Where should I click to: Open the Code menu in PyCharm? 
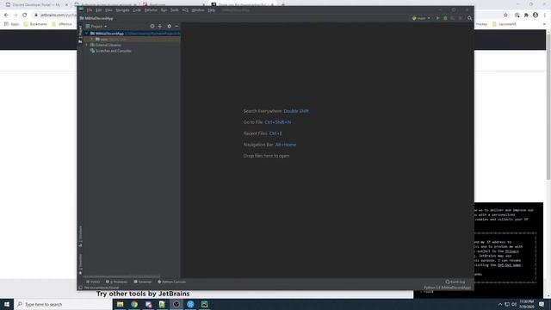[137, 10]
